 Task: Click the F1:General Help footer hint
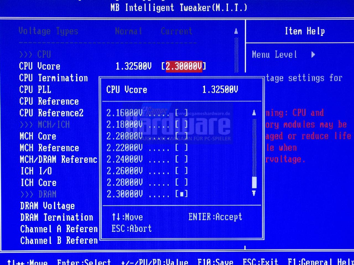[x=321, y=262]
